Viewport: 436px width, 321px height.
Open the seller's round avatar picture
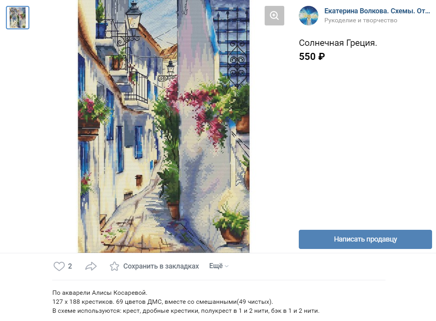(308, 16)
